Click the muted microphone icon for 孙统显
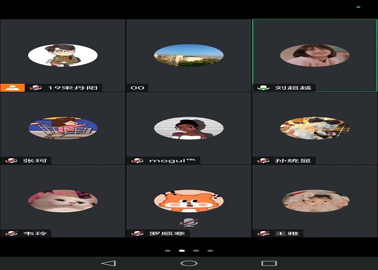This screenshot has height=270, width=378. (x=264, y=160)
